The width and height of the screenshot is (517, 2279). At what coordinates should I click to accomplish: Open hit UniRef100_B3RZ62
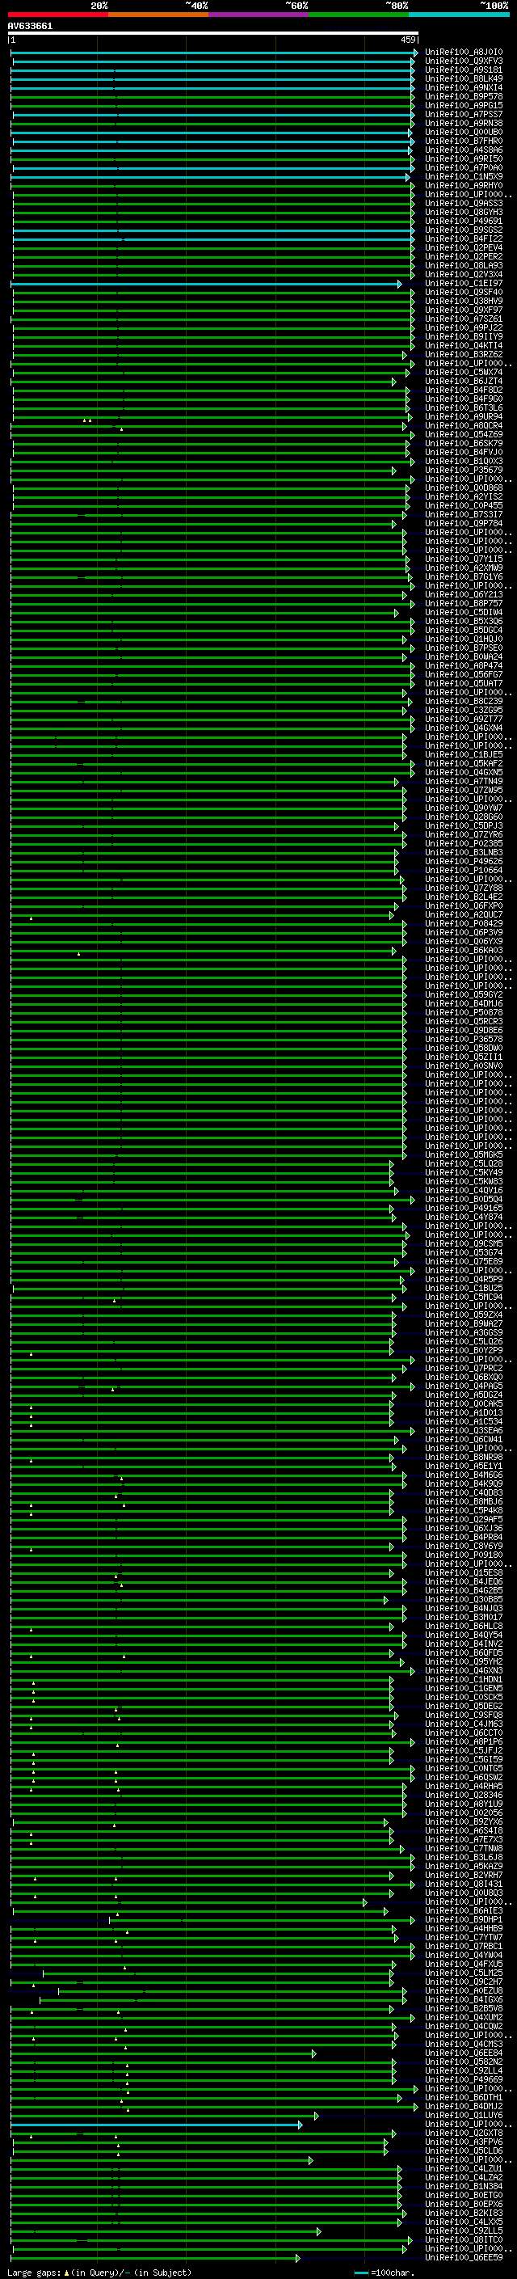point(464,355)
